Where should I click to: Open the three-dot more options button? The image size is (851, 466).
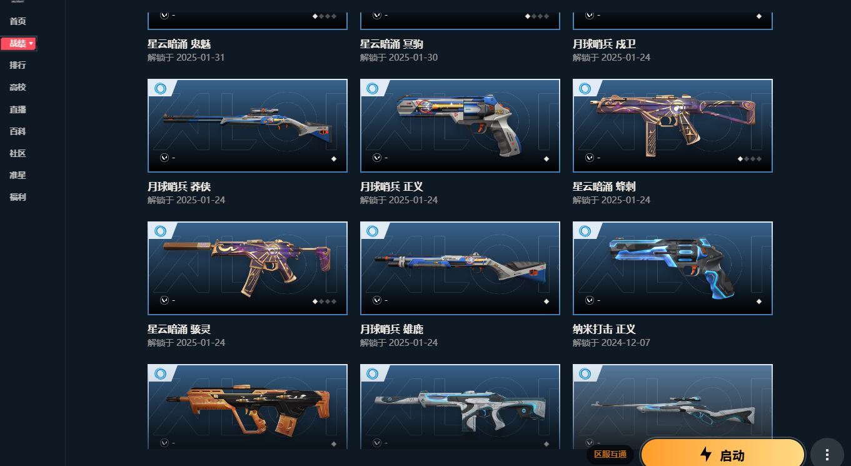pyautogui.click(x=827, y=455)
